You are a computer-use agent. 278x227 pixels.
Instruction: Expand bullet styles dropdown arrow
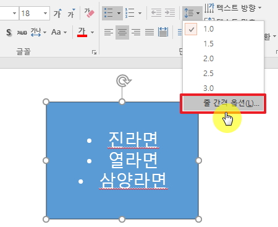click(x=119, y=14)
